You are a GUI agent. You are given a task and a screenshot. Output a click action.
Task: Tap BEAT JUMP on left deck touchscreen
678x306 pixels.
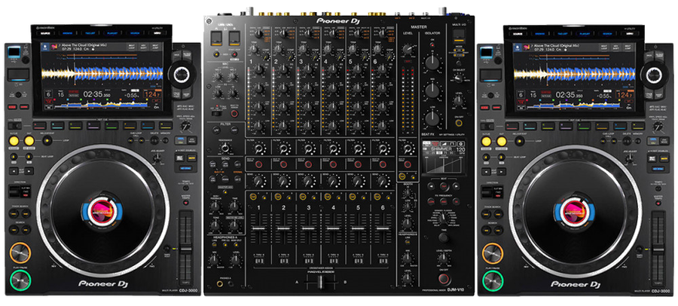click(156, 46)
